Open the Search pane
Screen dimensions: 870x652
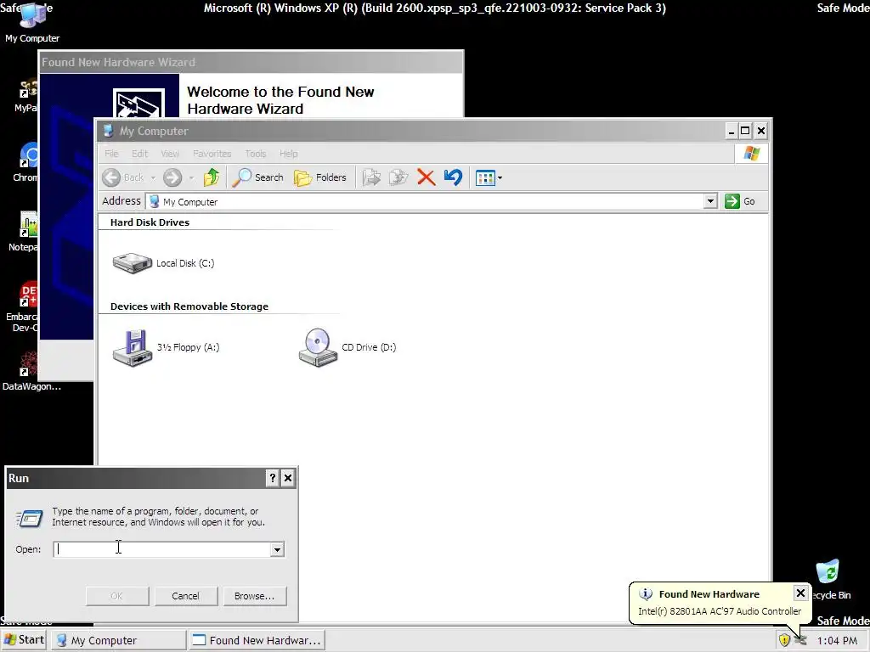coord(257,177)
